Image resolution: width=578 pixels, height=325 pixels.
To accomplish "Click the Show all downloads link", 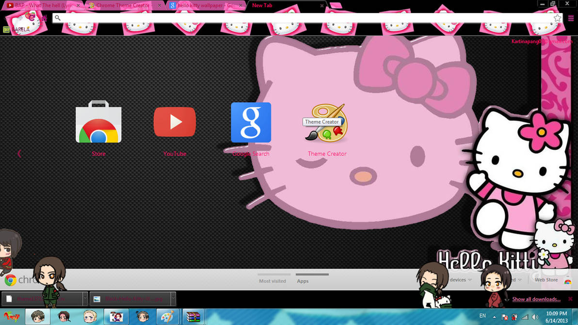I will (536, 299).
